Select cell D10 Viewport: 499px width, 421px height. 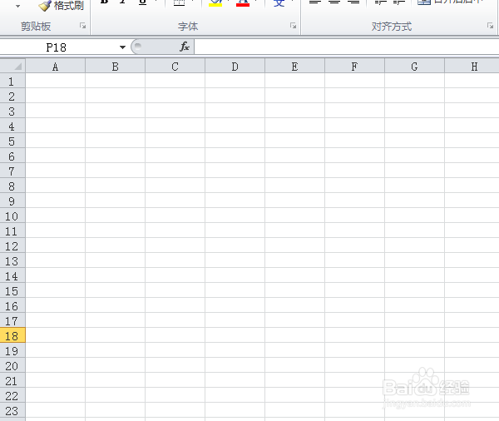pyautogui.click(x=235, y=215)
